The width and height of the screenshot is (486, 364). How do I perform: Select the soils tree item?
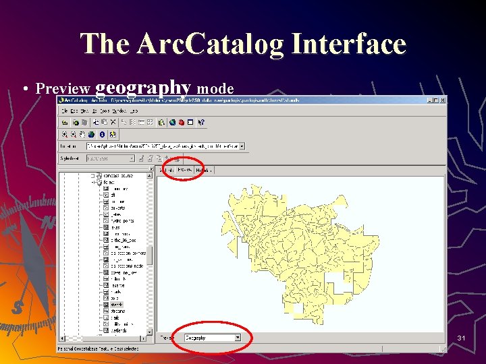click(x=114, y=299)
